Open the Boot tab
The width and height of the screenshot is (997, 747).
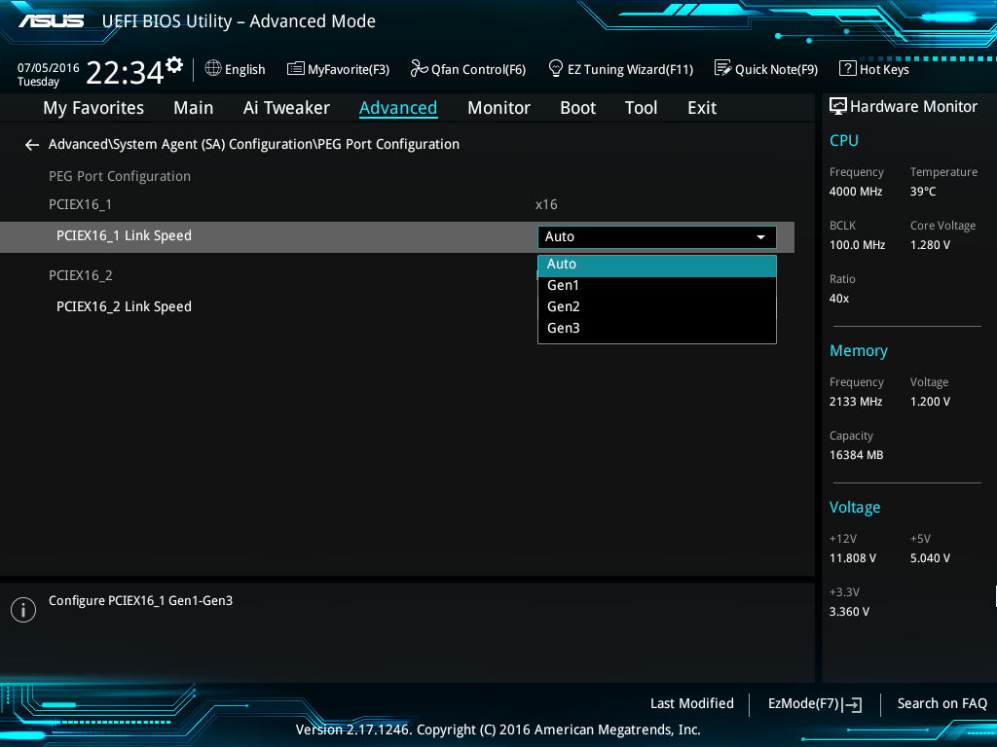coord(578,108)
